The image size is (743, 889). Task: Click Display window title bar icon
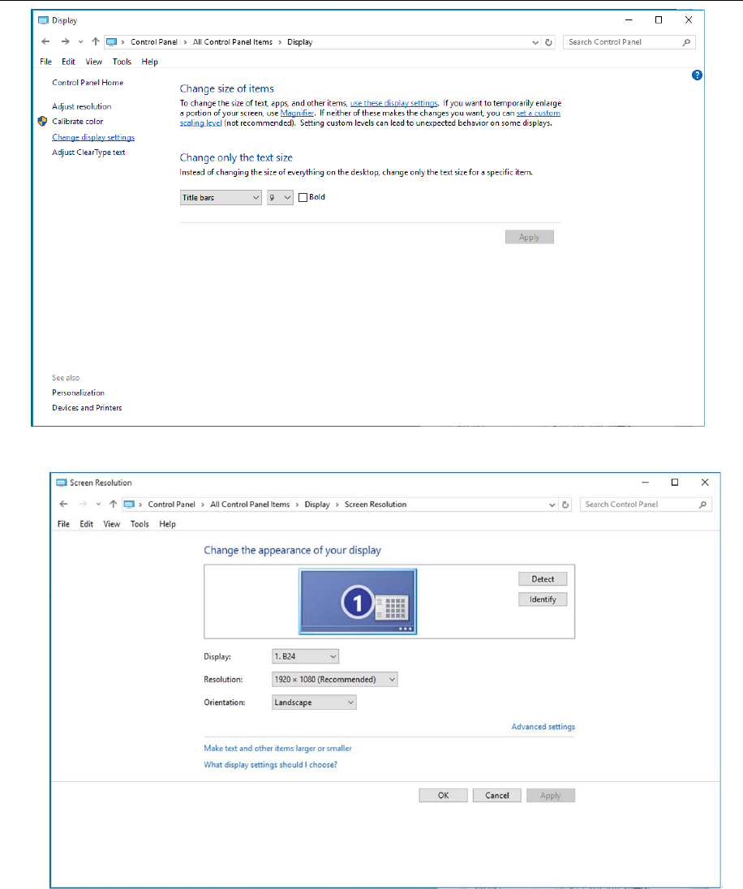coord(43,19)
